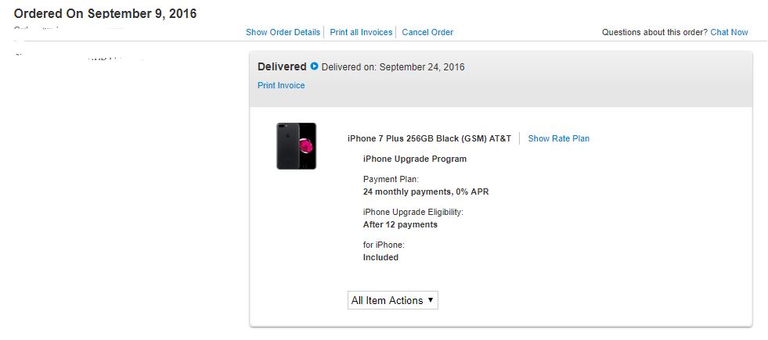Click the Delivered on: September 24, 2016 text

click(x=393, y=67)
